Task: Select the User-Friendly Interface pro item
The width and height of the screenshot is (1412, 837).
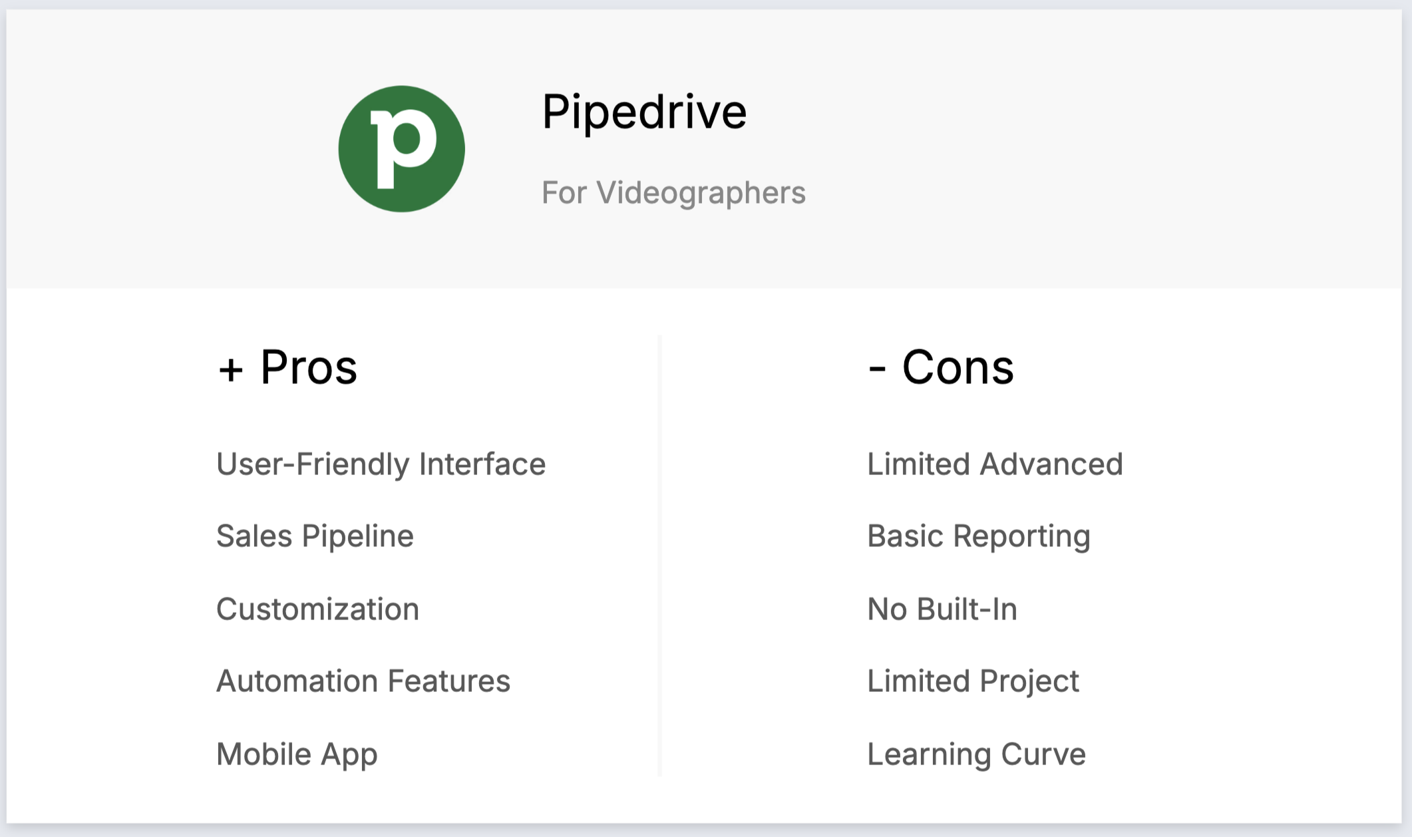Action: 381,464
